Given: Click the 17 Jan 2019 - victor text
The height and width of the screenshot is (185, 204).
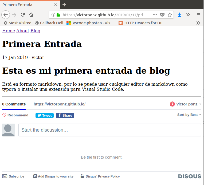Looking at the screenshot, I should click(x=23, y=57).
